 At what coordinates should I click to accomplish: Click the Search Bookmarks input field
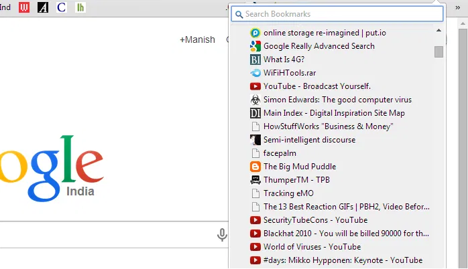pos(338,14)
